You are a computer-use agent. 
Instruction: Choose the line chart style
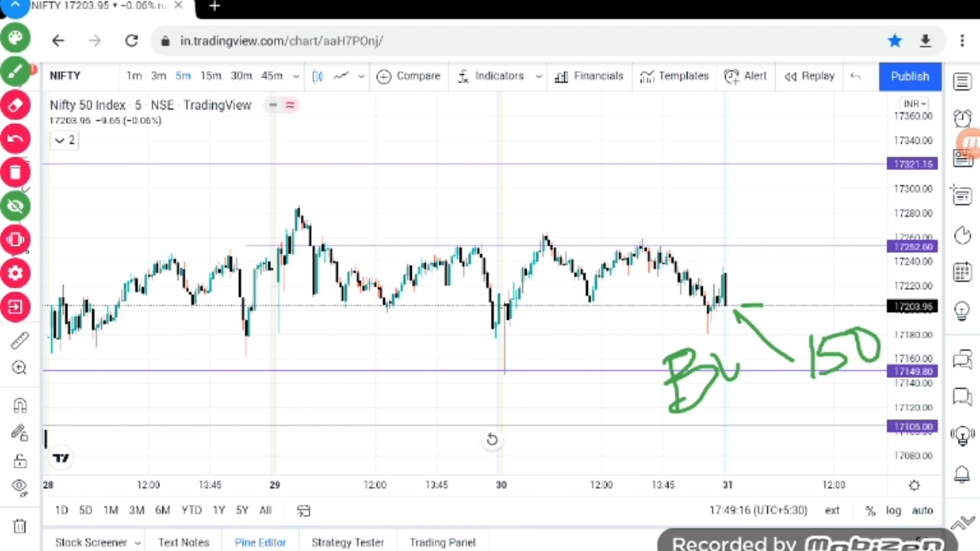point(341,76)
